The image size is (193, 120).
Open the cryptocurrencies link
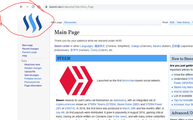pyautogui.click(x=66, y=104)
